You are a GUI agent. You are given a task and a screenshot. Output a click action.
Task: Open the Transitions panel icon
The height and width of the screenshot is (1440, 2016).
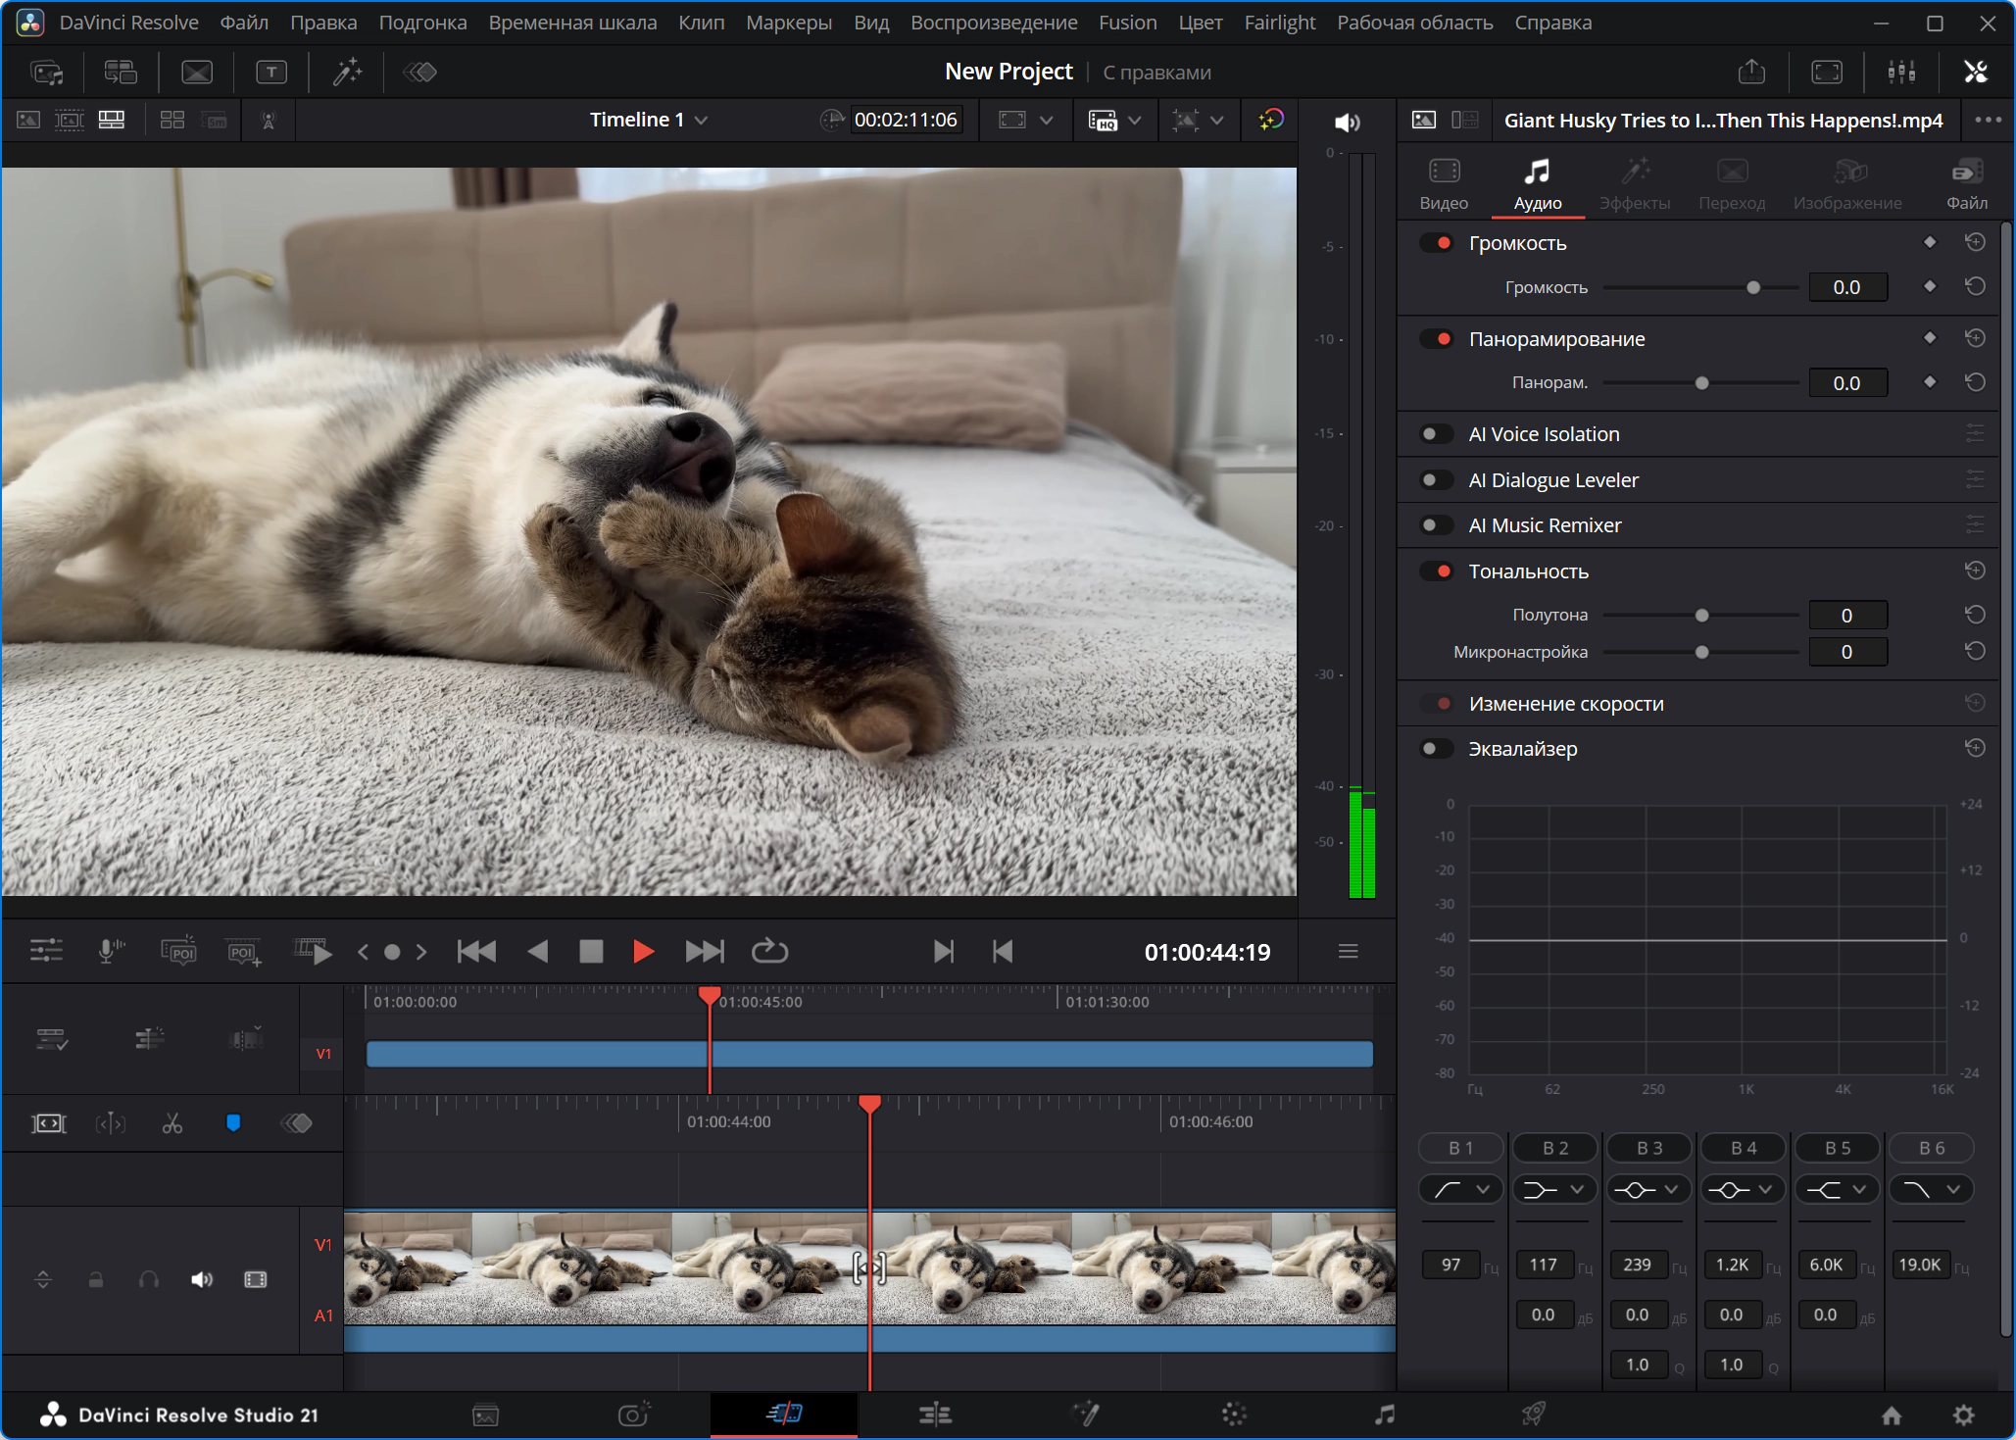[197, 72]
